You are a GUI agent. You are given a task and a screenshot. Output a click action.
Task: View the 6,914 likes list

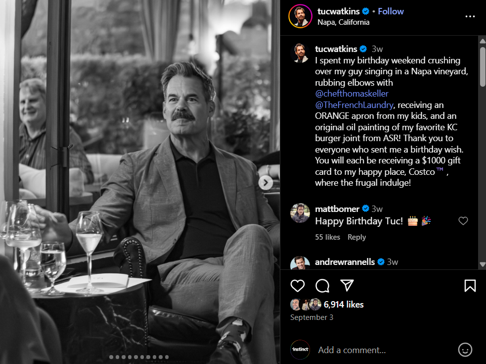pos(344,305)
